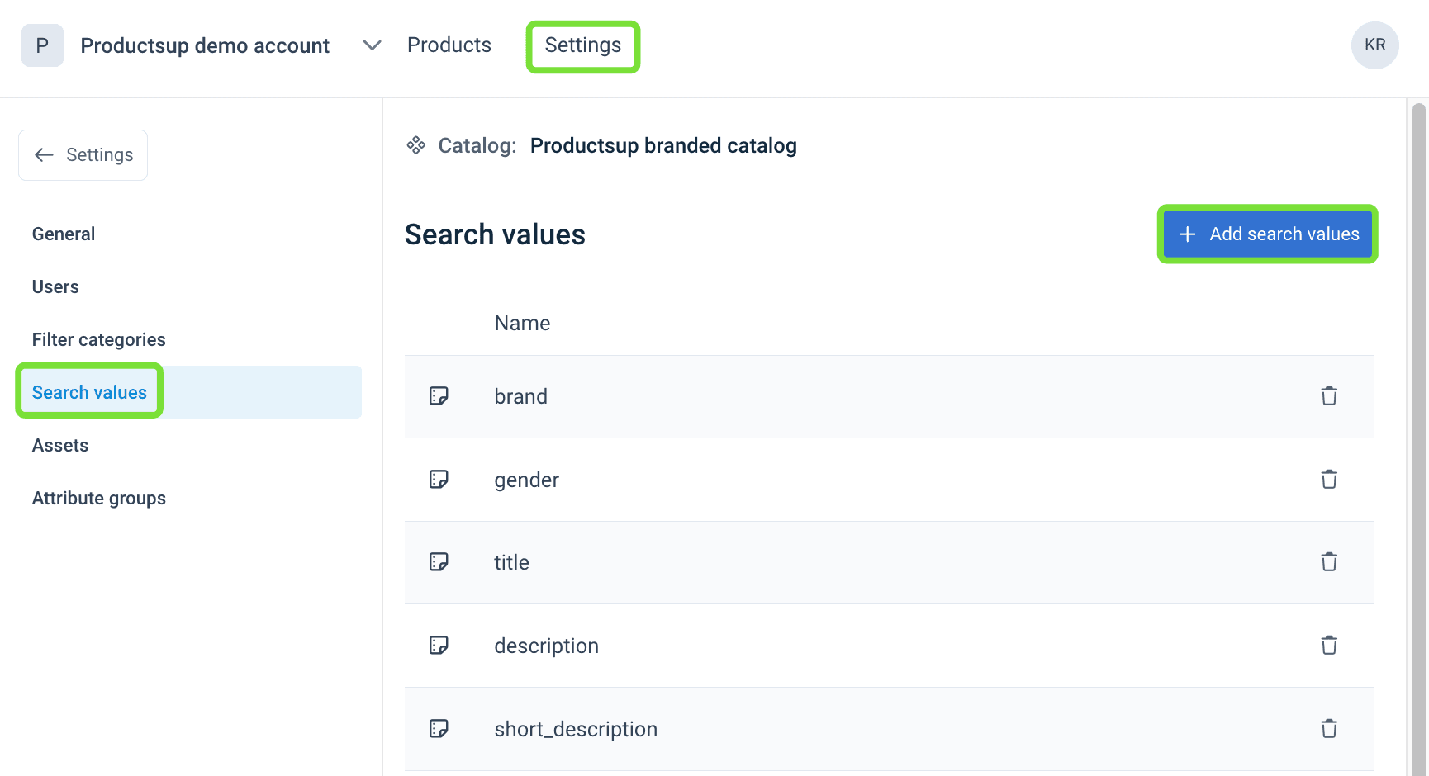Go to Users settings
The image size is (1429, 776).
(55, 287)
